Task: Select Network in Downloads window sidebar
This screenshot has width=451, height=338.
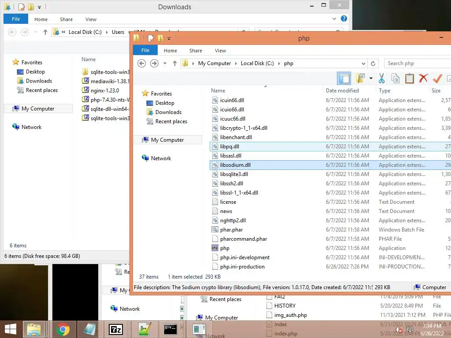Action: (31, 127)
